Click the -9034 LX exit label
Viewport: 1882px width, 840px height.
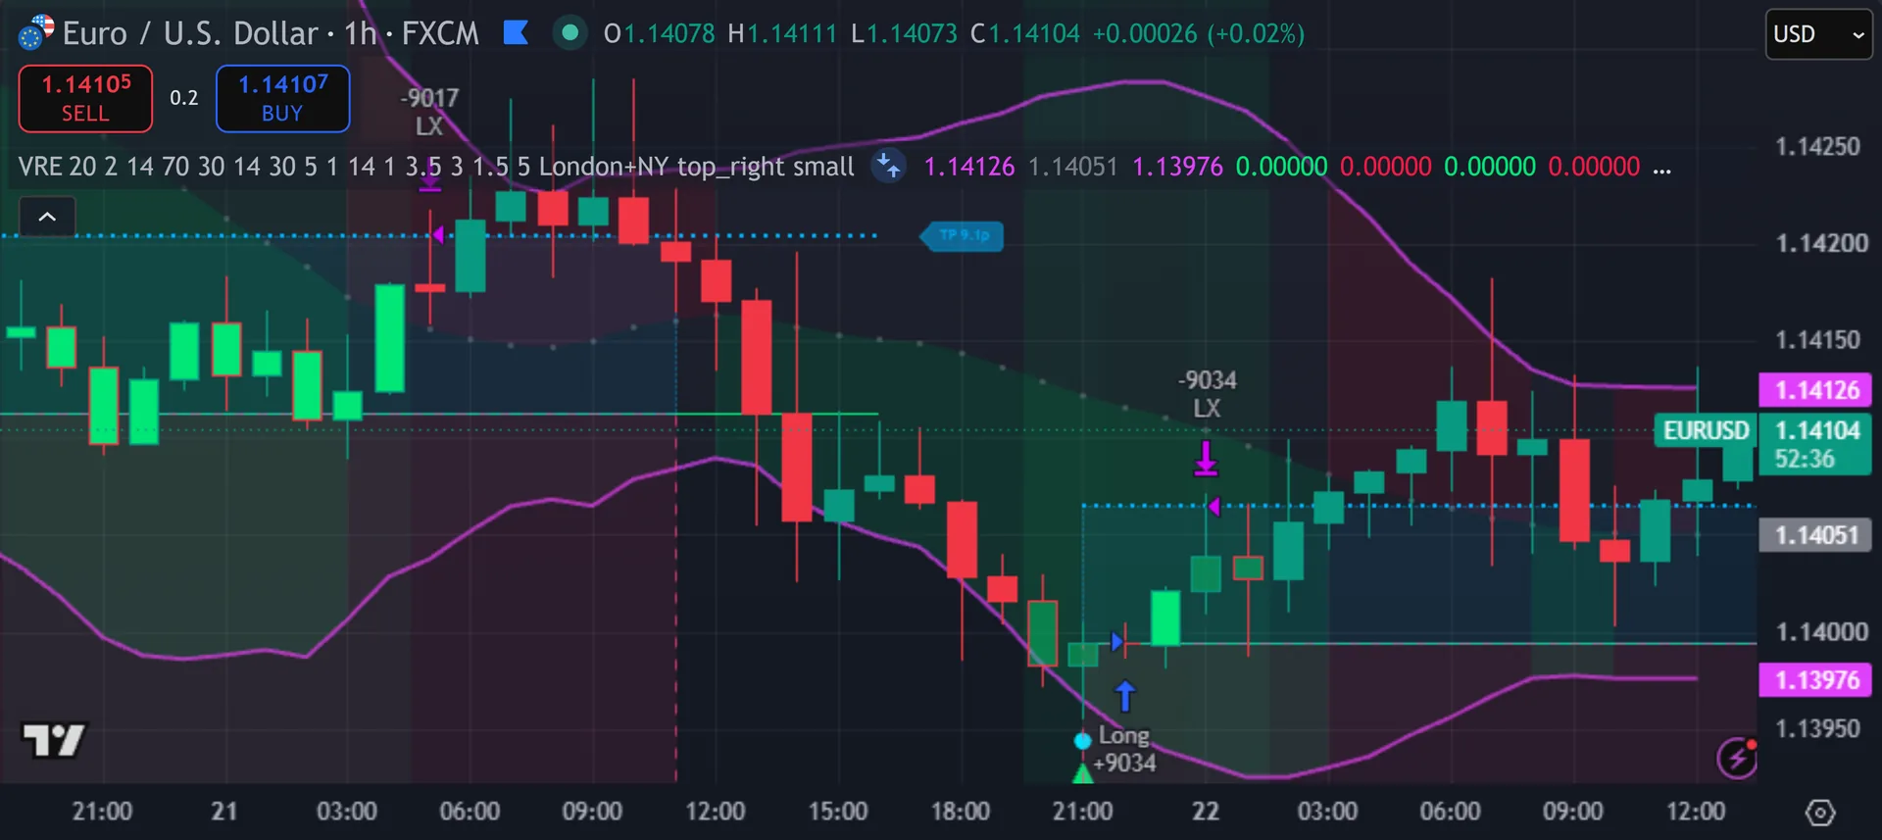pyautogui.click(x=1208, y=394)
